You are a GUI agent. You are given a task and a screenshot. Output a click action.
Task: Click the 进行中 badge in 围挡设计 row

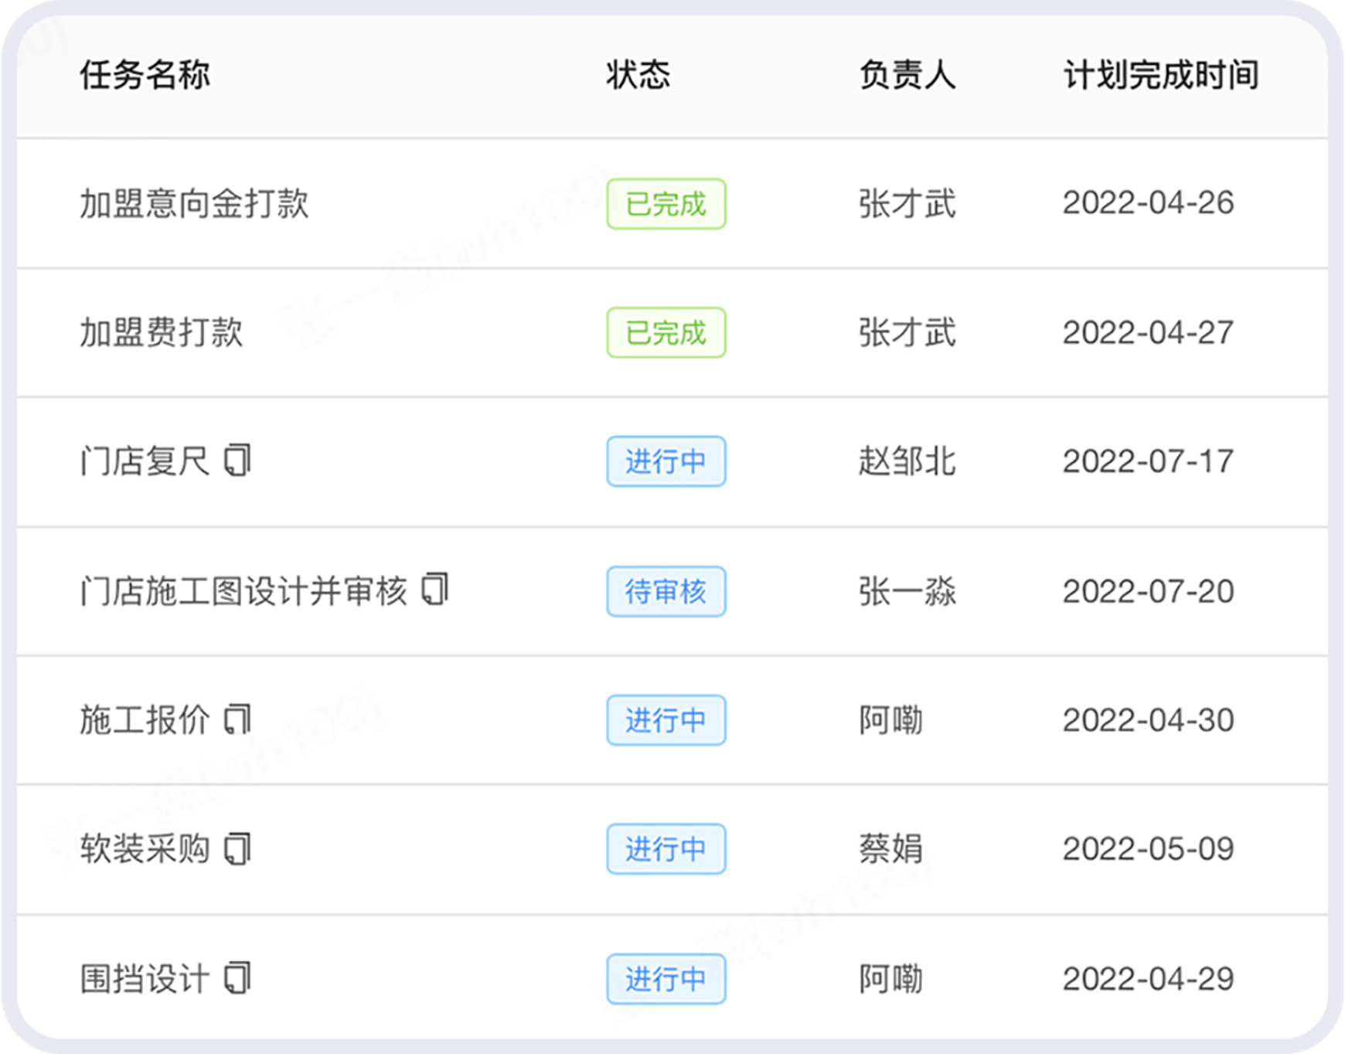(x=666, y=979)
